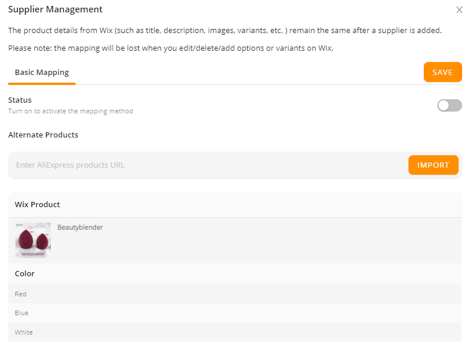The image size is (471, 353).
Task: Focus the AliExpress products URL field
Action: [208, 165]
